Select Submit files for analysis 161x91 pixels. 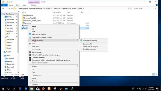point(91,47)
